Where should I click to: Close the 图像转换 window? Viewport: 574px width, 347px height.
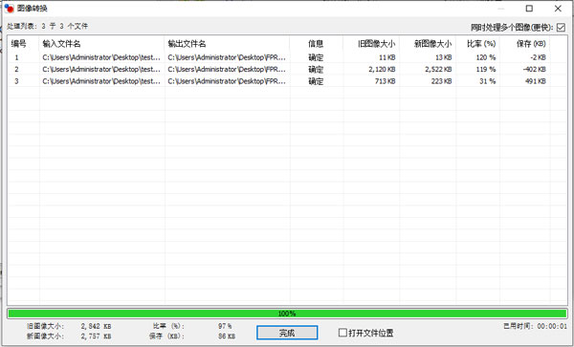click(558, 8)
